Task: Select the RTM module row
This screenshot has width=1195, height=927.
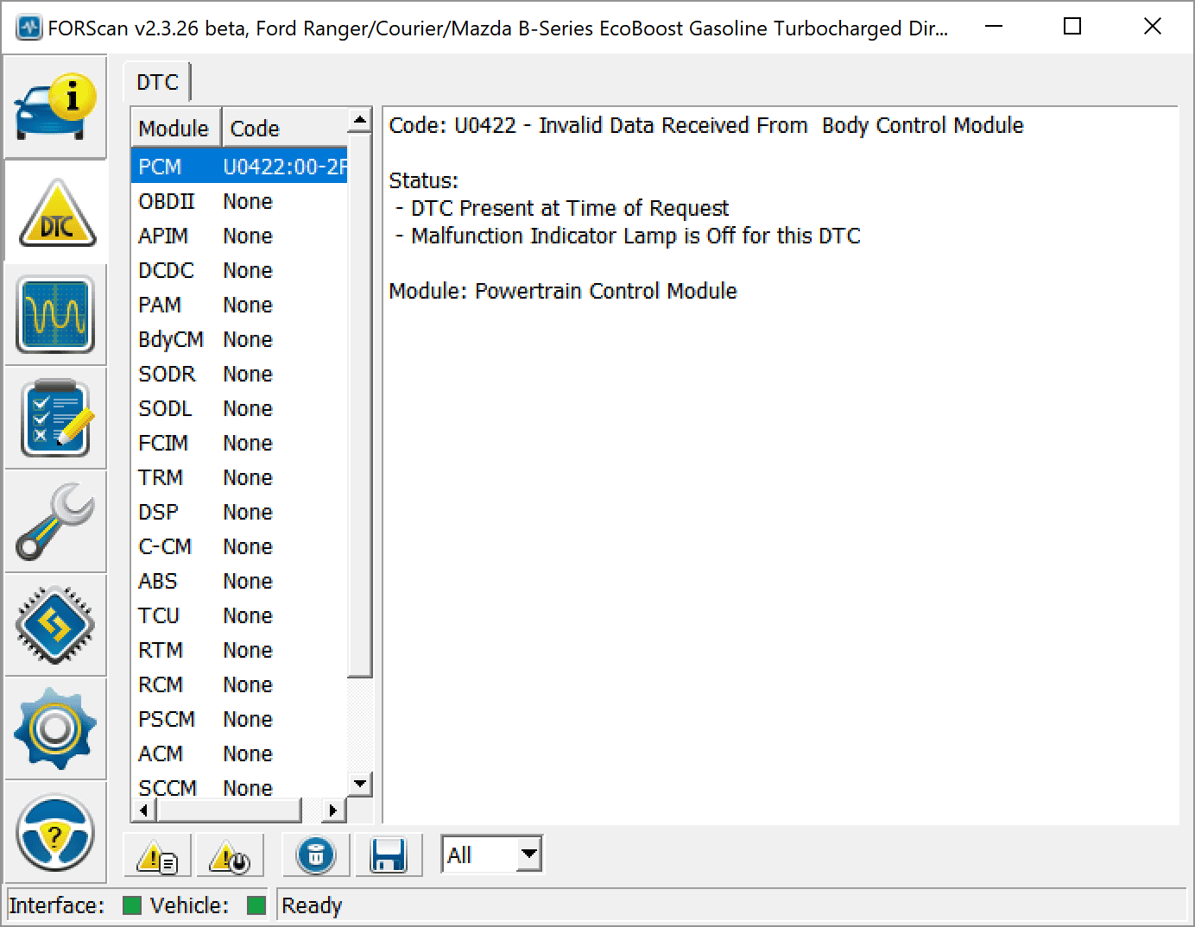Action: click(x=239, y=650)
